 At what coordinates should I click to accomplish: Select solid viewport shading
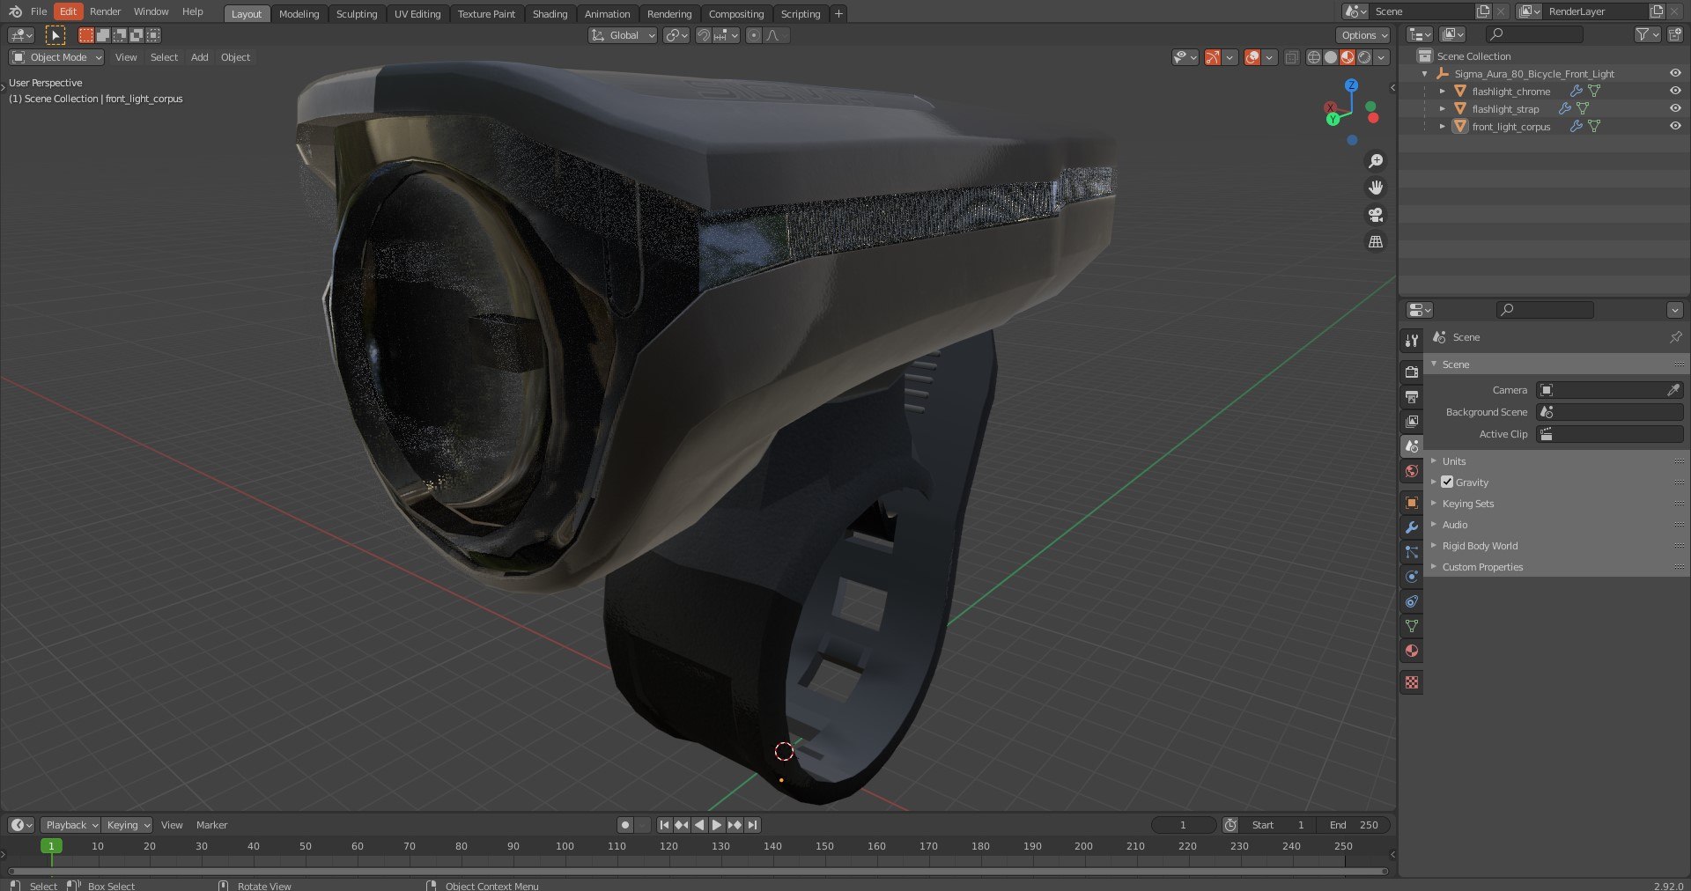pyautogui.click(x=1331, y=57)
